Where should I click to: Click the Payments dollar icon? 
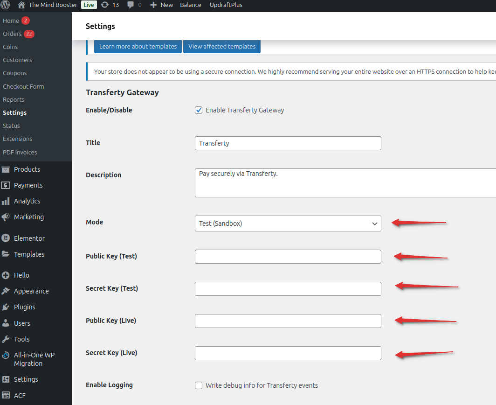(x=6, y=185)
